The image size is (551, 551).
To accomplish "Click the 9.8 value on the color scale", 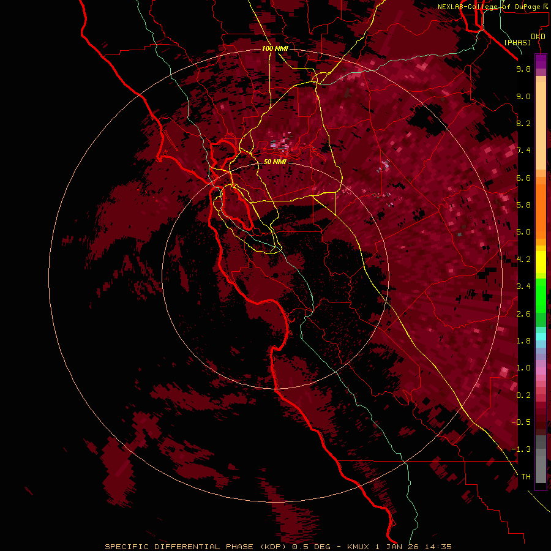I will point(523,69).
